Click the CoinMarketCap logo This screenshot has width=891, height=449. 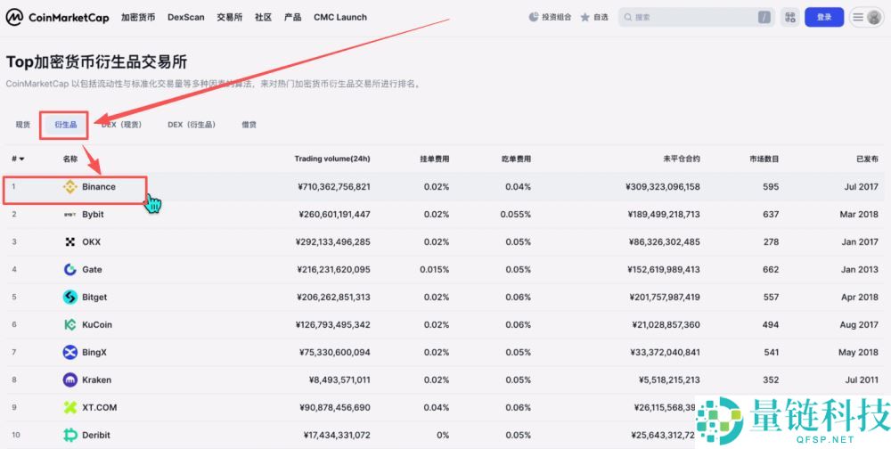(x=57, y=18)
